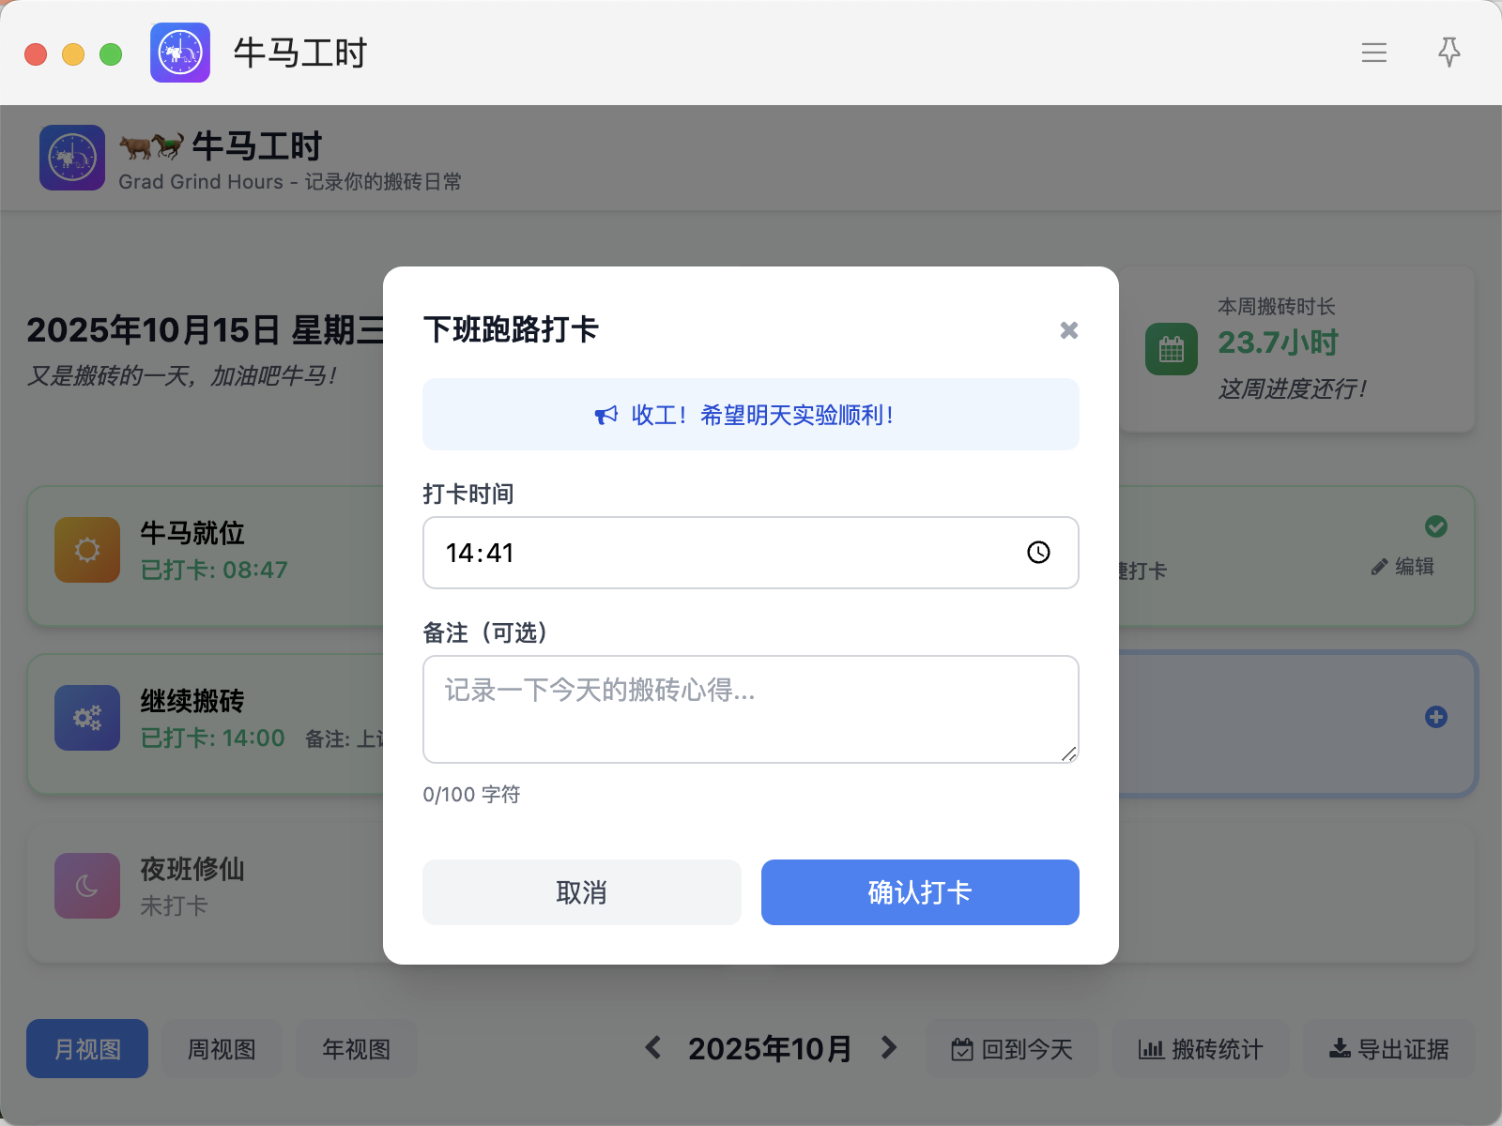
Task: Switch to the 周视图 tab
Action: point(222,1049)
